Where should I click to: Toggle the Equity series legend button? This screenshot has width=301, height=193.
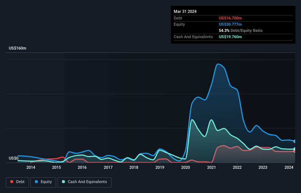43,182
